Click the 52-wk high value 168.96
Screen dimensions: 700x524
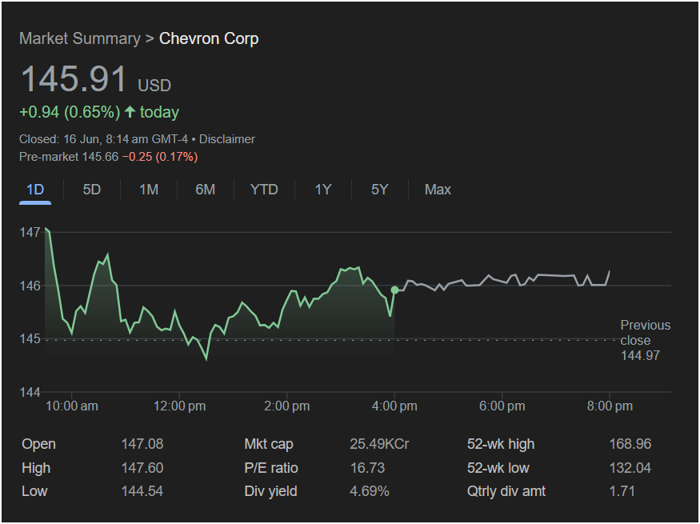point(630,444)
